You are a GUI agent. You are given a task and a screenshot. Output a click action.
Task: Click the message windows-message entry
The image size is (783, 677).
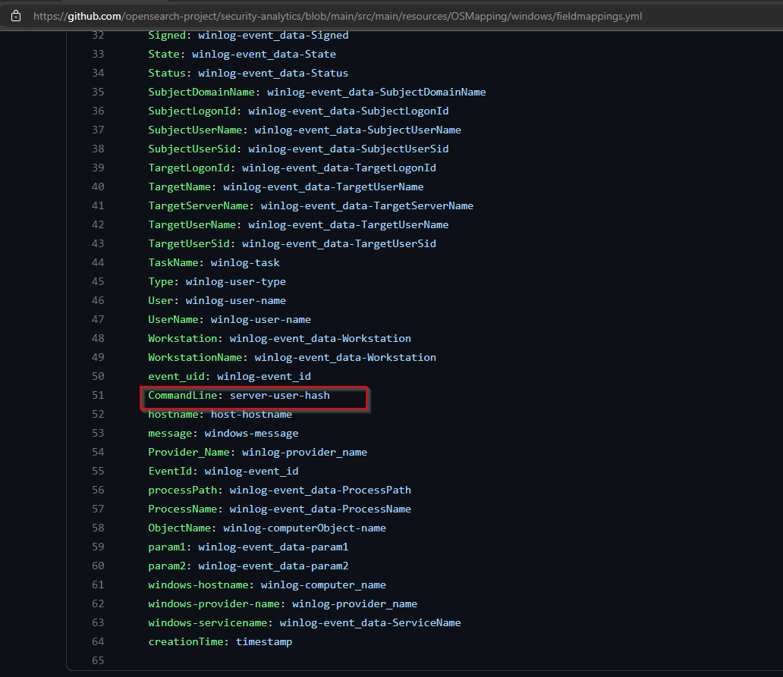[220, 433]
